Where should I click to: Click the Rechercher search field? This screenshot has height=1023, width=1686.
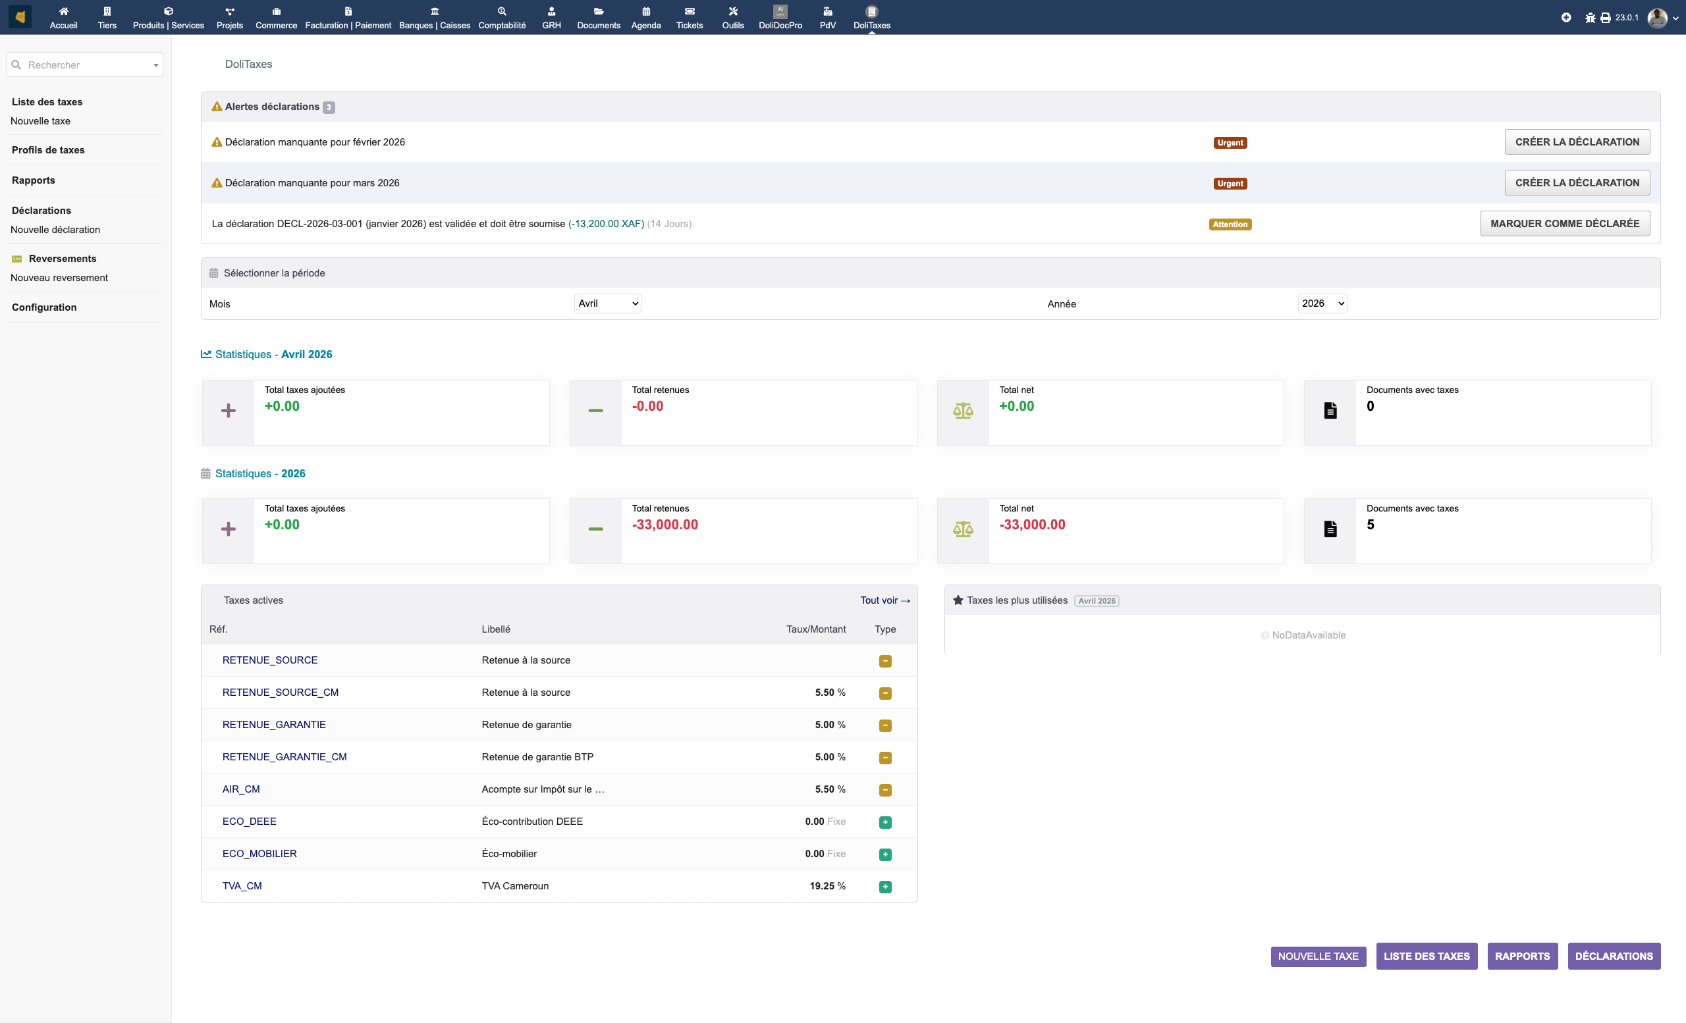82,65
